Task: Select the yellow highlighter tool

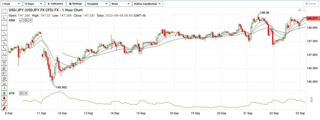Action: point(4,103)
